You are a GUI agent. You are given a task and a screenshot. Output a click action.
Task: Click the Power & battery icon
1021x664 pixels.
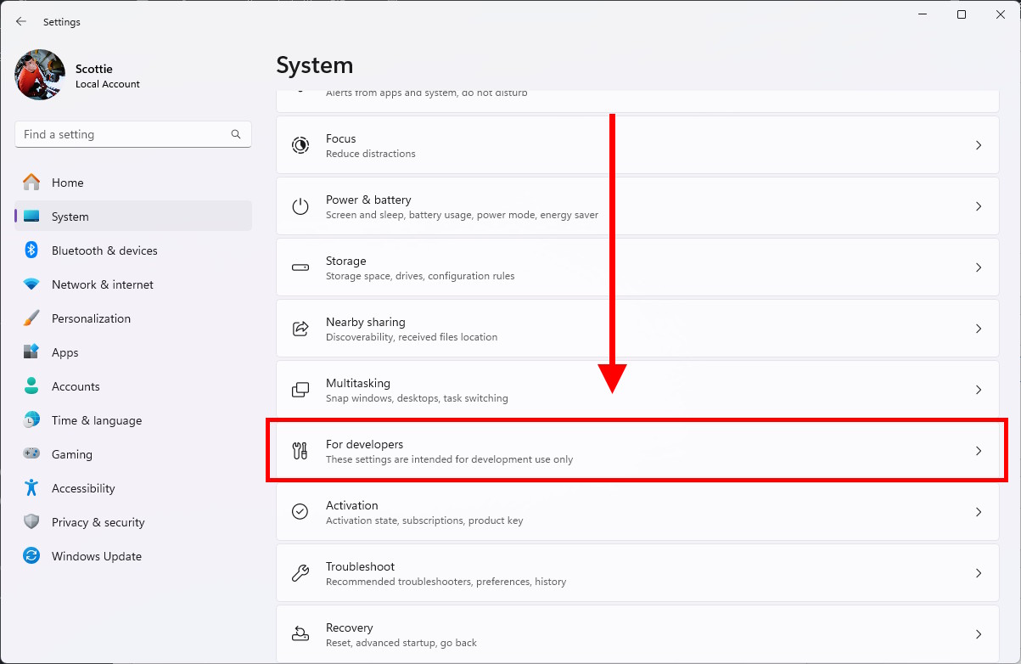click(300, 206)
